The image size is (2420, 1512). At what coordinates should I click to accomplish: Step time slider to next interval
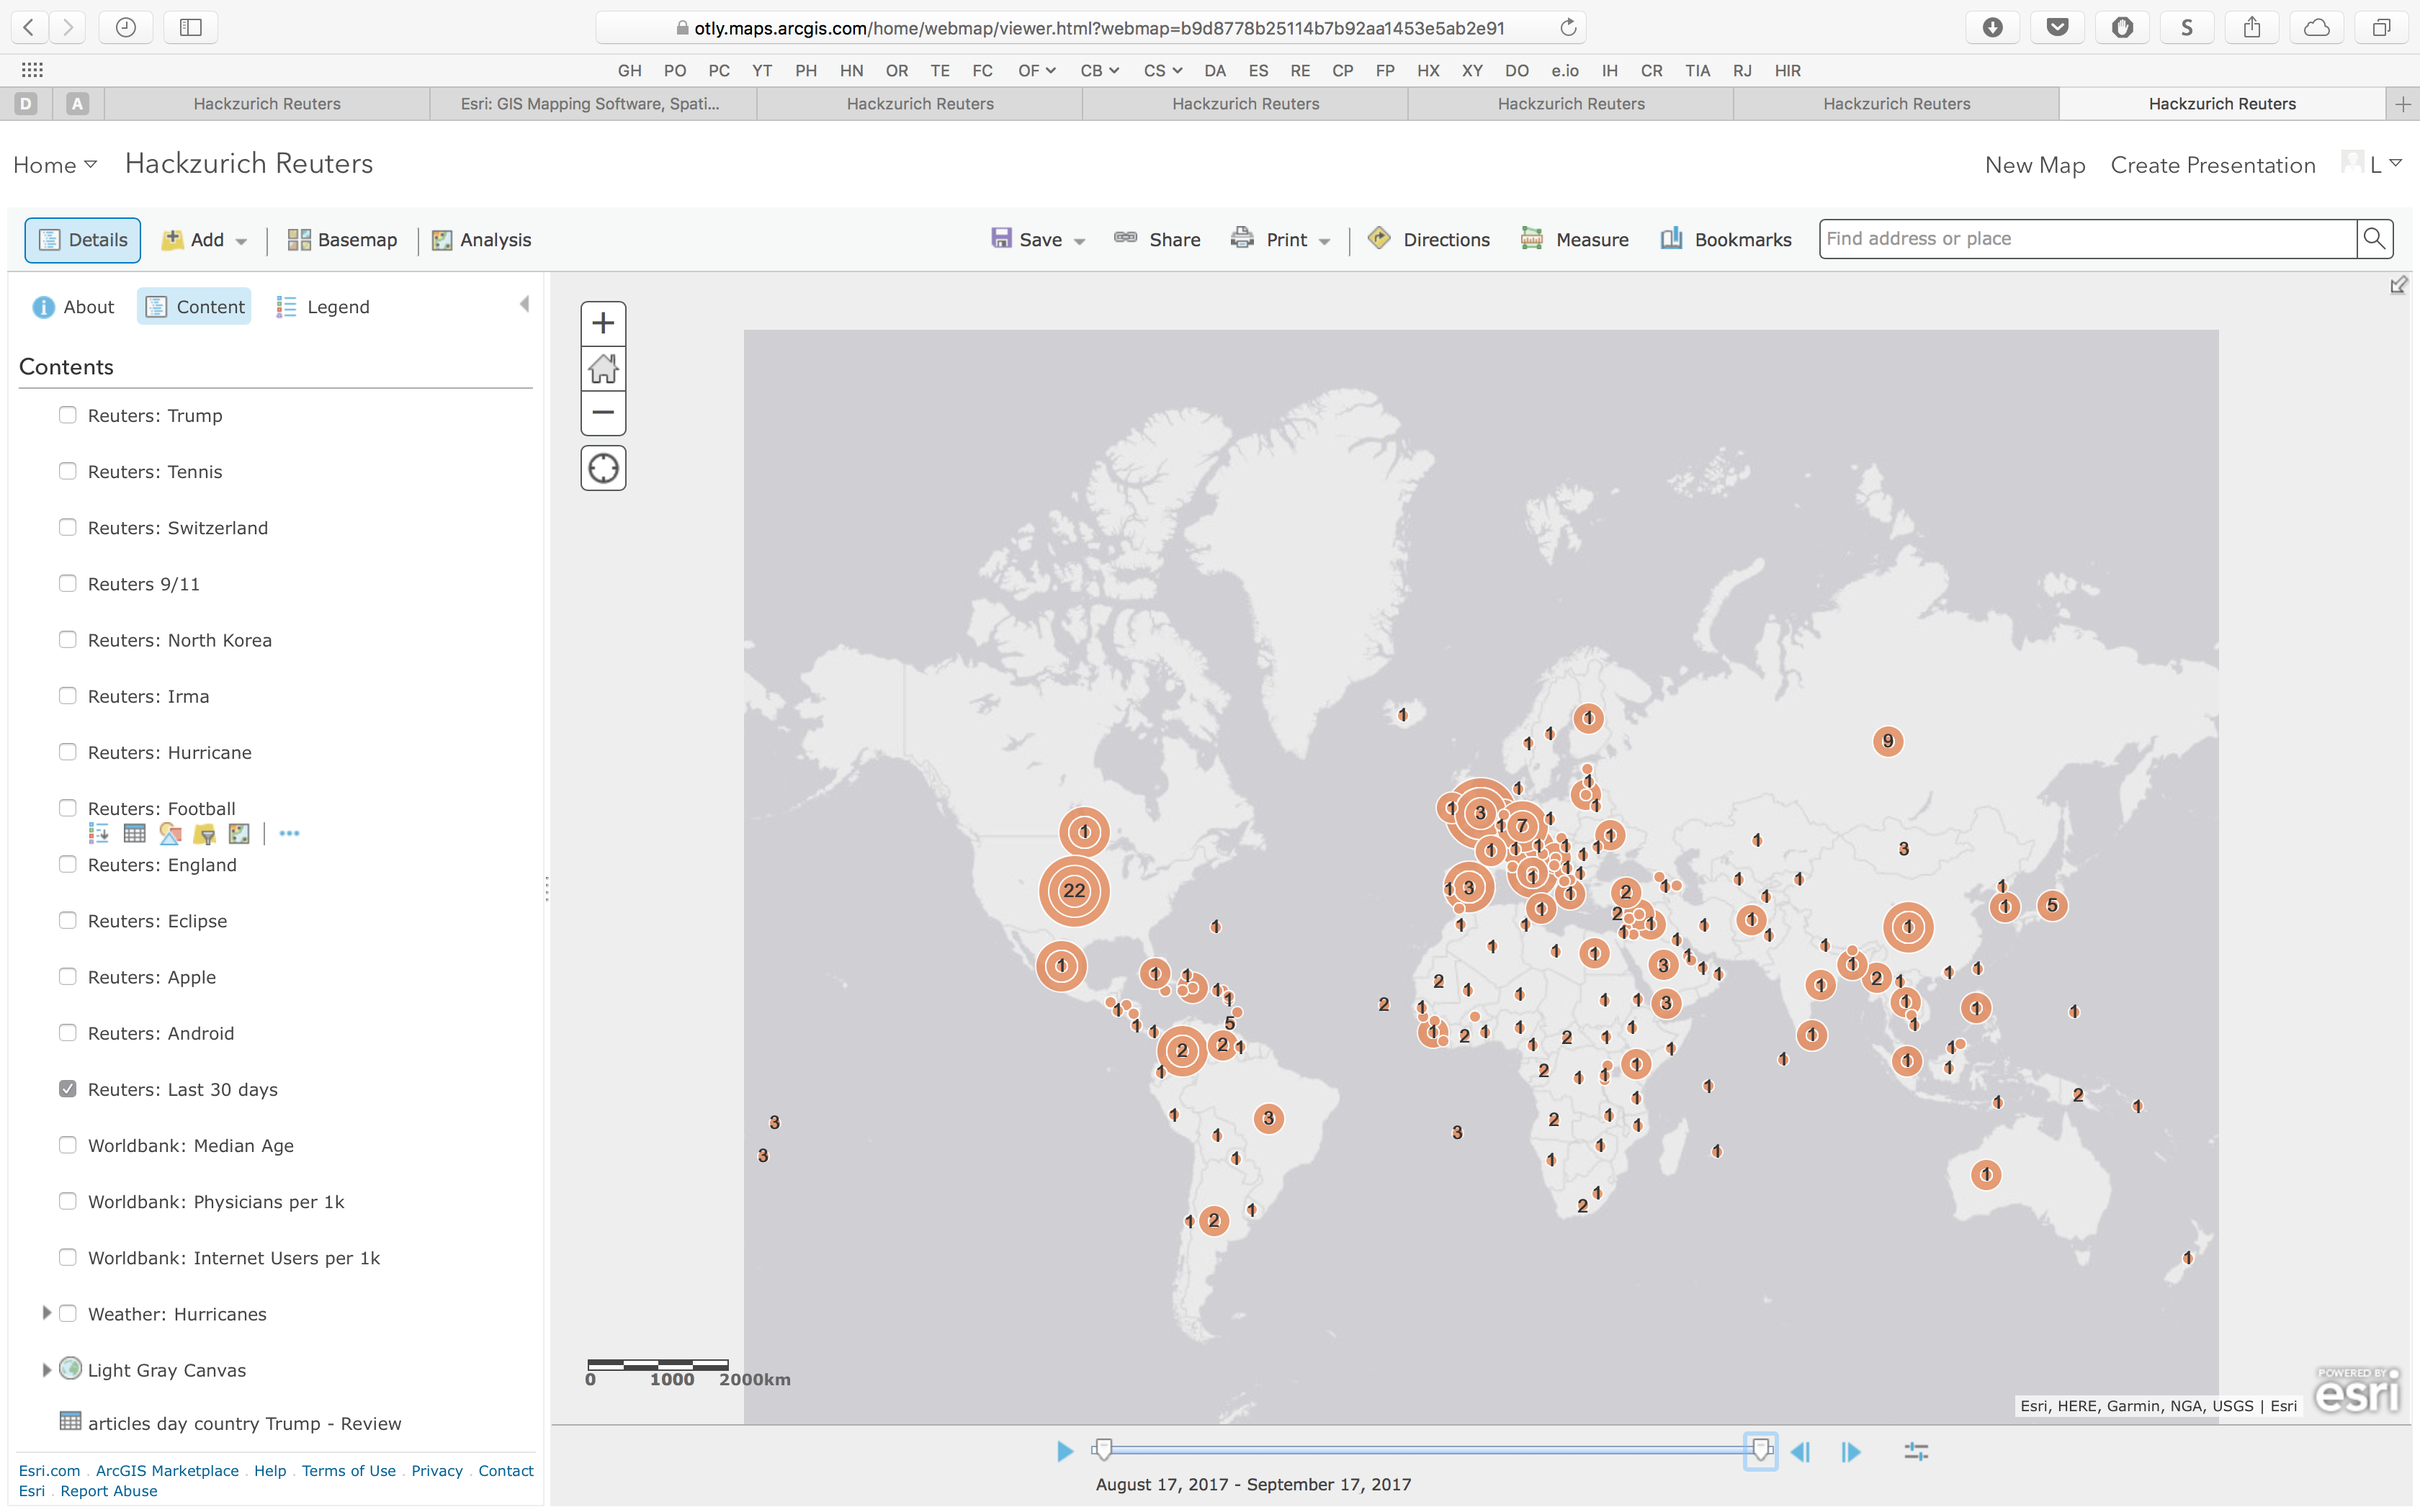click(1851, 1451)
